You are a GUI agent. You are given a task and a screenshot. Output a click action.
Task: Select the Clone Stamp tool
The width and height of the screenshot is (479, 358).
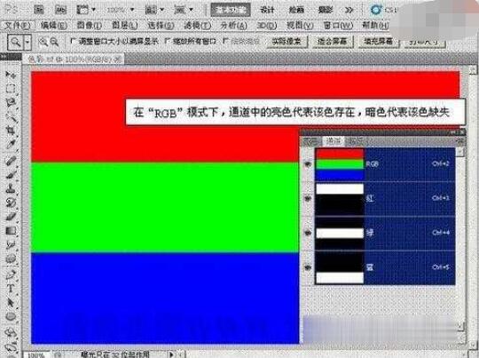[x=11, y=187]
